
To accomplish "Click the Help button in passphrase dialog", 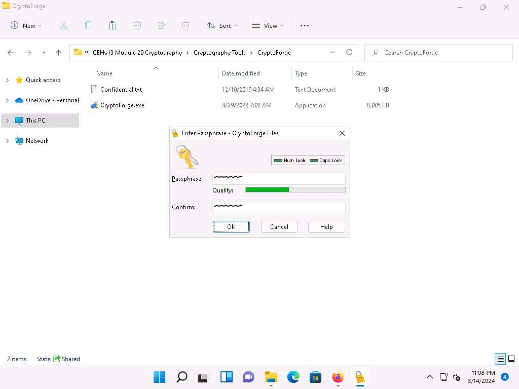I will tap(326, 226).
